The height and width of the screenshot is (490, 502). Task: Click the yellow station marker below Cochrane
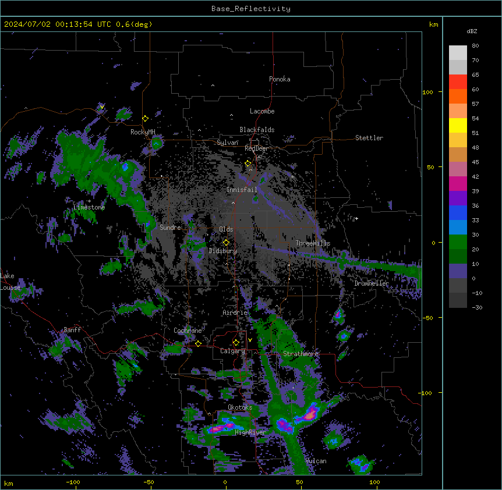click(x=198, y=343)
